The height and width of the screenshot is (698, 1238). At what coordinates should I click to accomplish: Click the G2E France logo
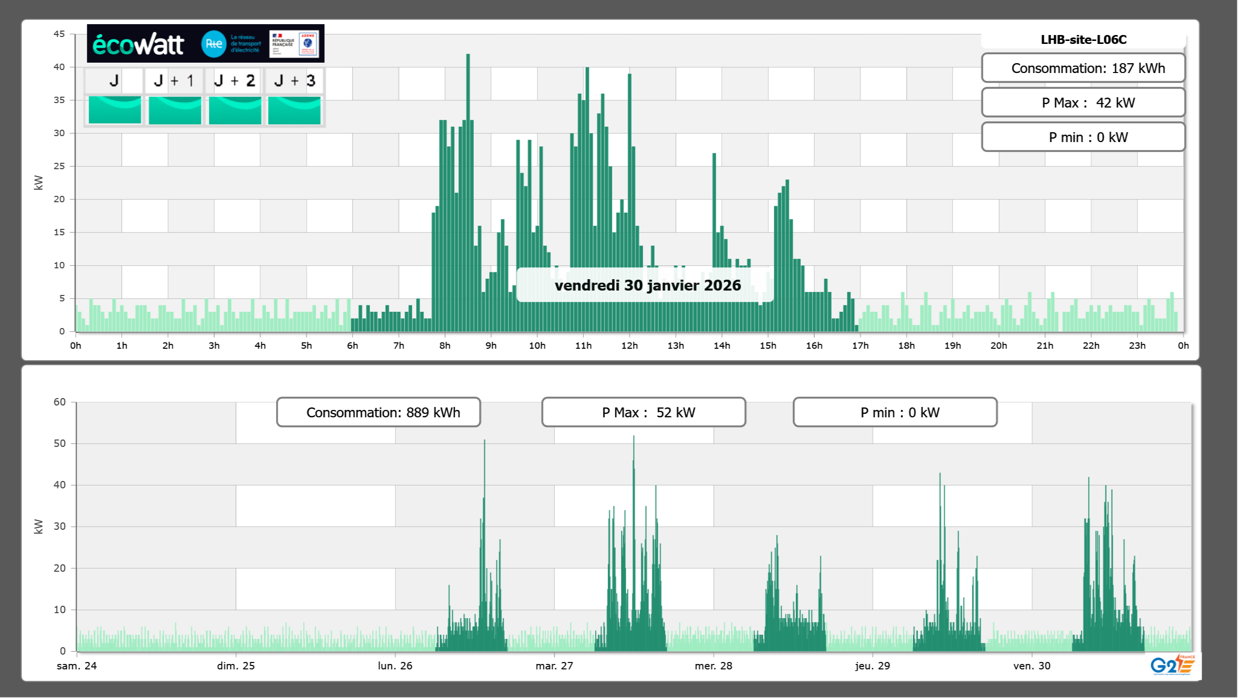1172,665
